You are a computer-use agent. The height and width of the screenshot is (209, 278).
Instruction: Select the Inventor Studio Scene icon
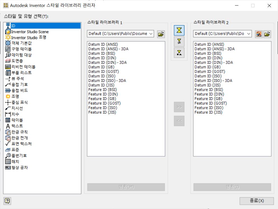click(x=8, y=32)
